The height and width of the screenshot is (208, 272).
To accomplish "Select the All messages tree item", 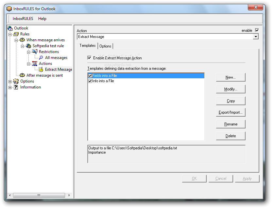I will pos(56,58).
